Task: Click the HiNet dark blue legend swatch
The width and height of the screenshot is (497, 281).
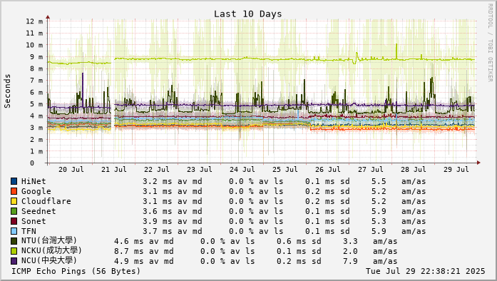Action: tap(14, 181)
